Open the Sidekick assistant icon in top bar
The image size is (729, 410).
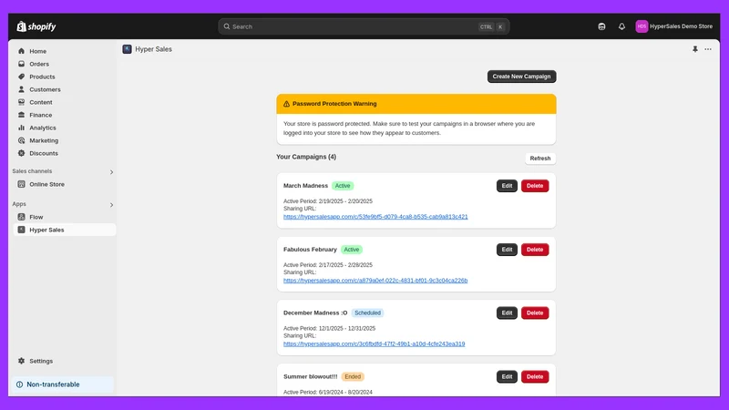(x=601, y=26)
